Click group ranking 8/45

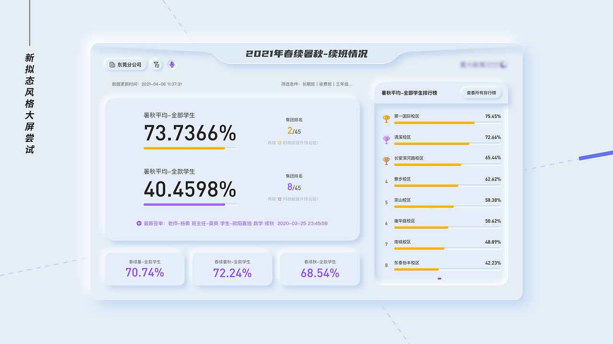coord(294,187)
